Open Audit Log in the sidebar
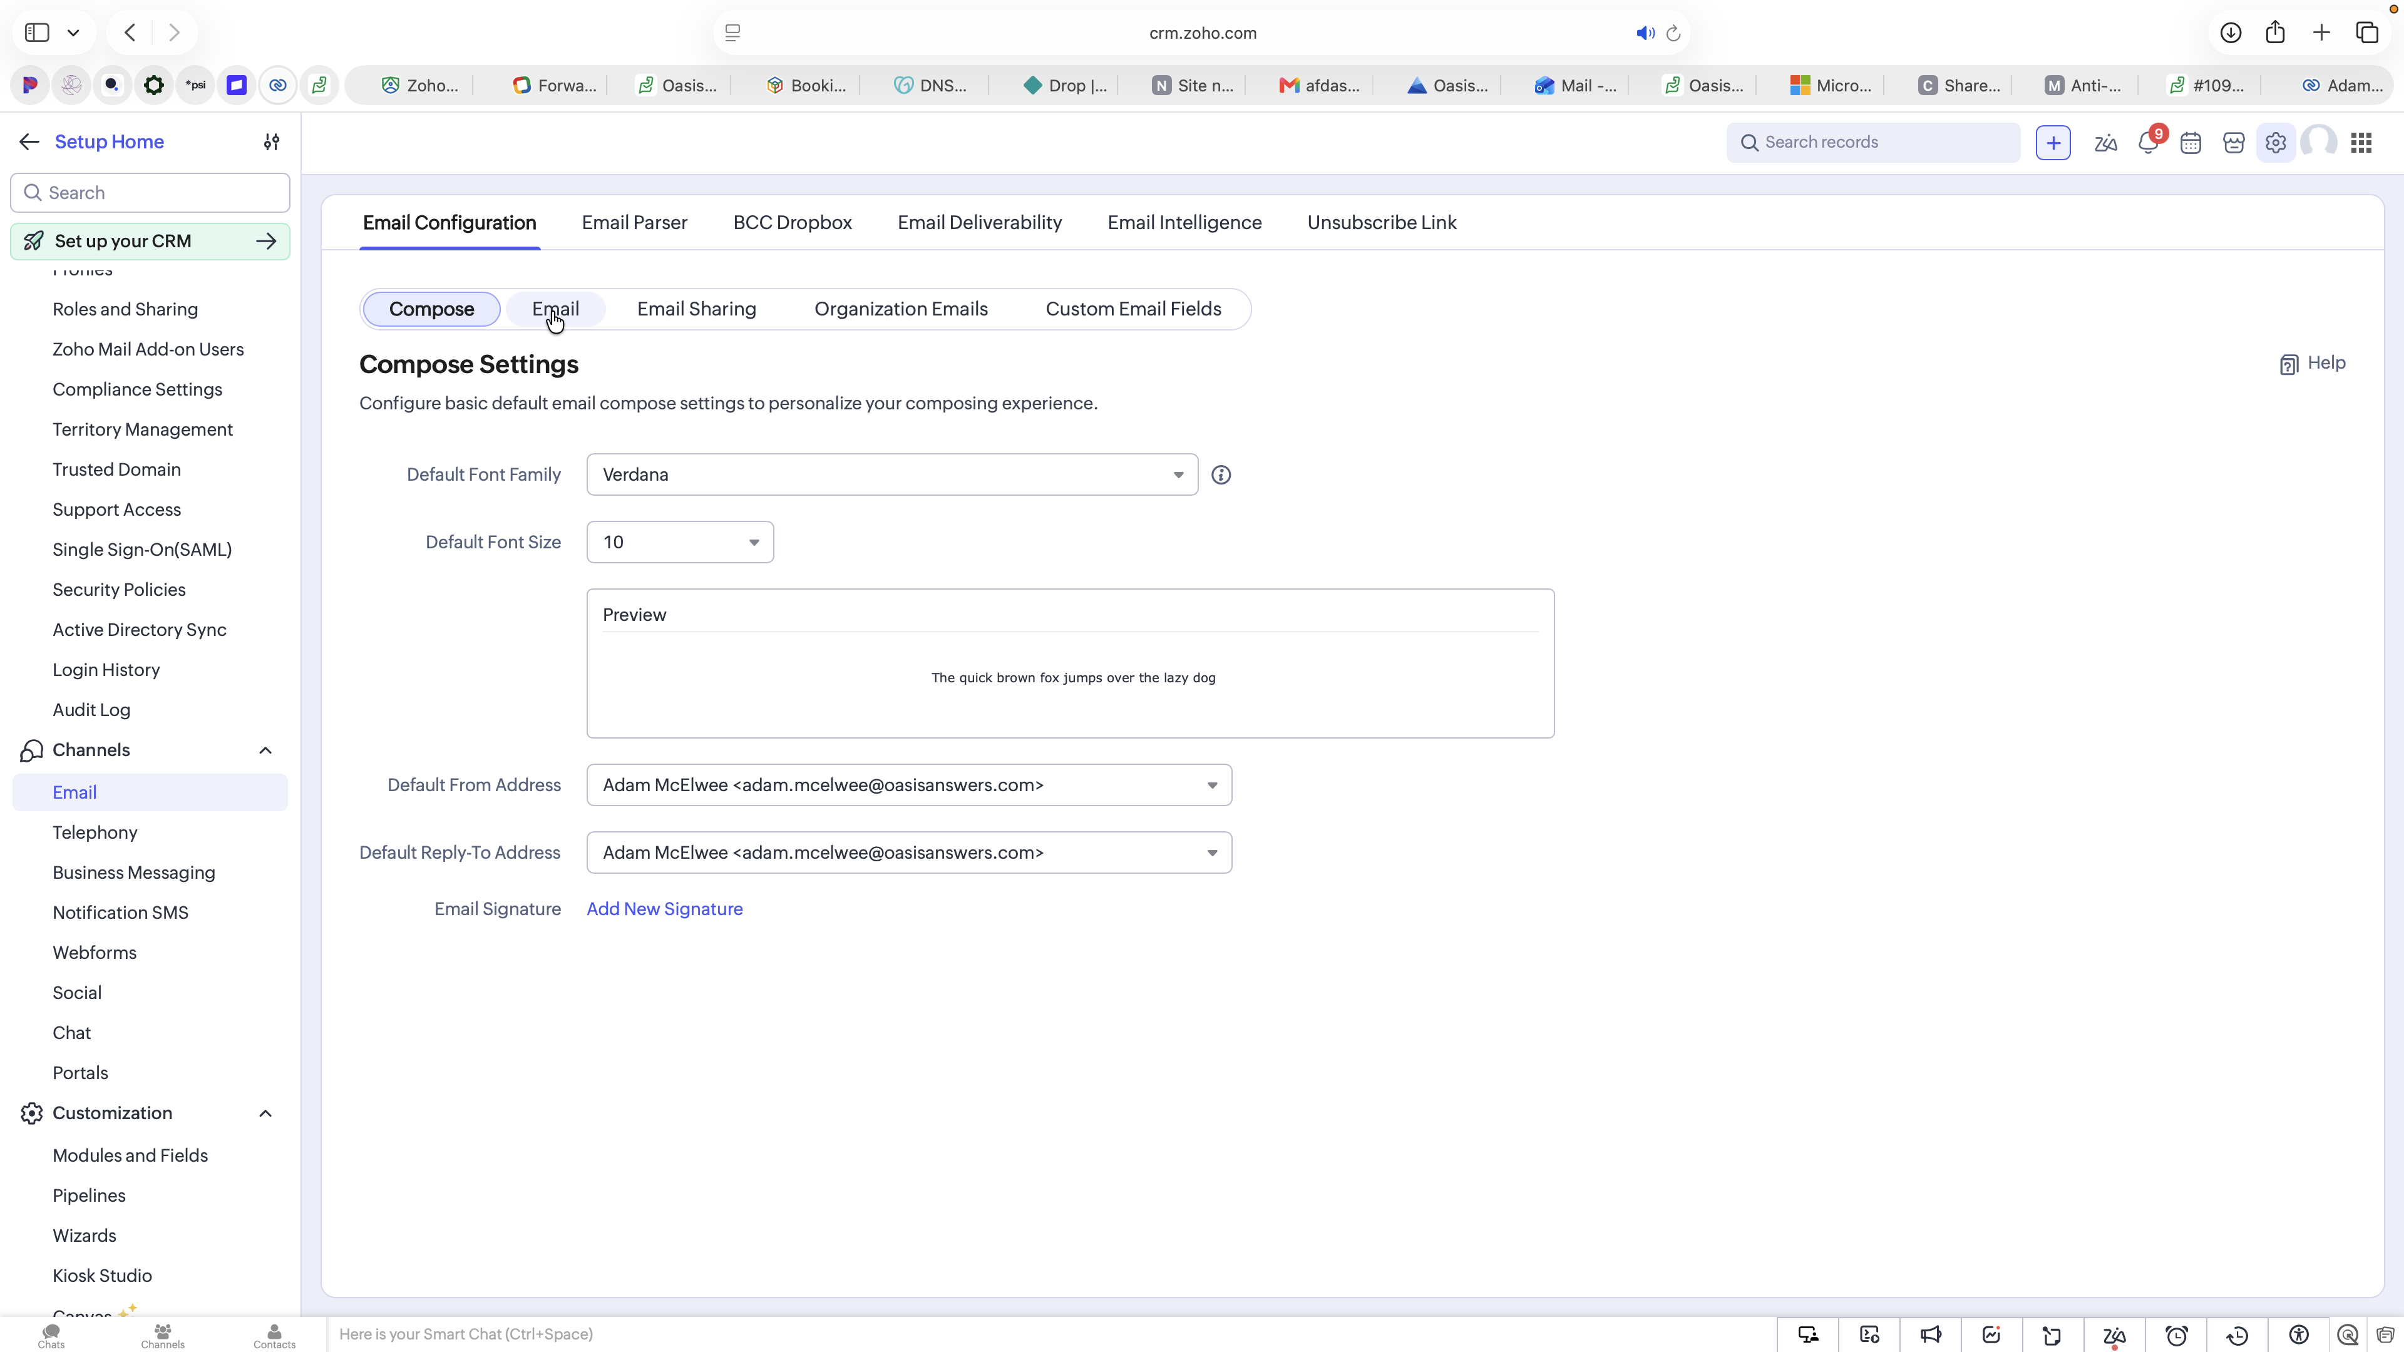This screenshot has width=2404, height=1352. coord(91,710)
